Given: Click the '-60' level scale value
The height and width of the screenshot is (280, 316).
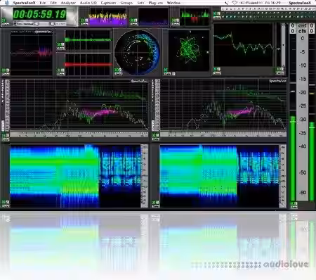Looking at the screenshot, I should [x=303, y=193].
